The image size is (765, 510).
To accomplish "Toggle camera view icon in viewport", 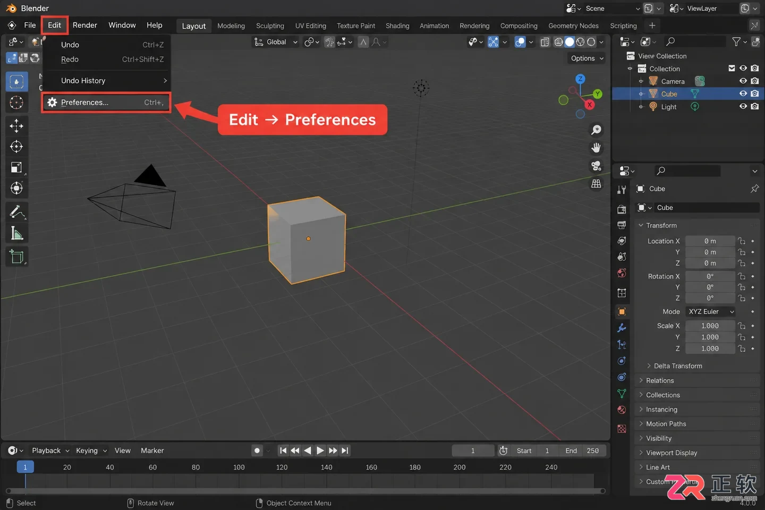I will pyautogui.click(x=596, y=166).
